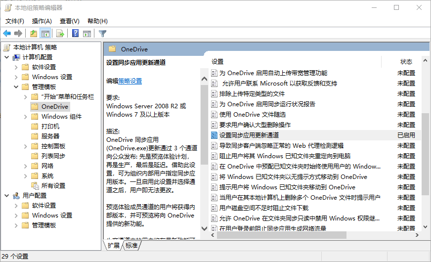This screenshot has height=262, width=431.
Task: Select Windows 设置 under 用户配置
Action: [x=52, y=216]
